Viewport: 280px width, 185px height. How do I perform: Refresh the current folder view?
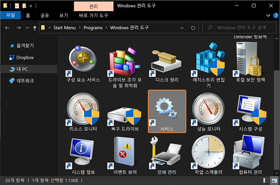pyautogui.click(x=193, y=28)
